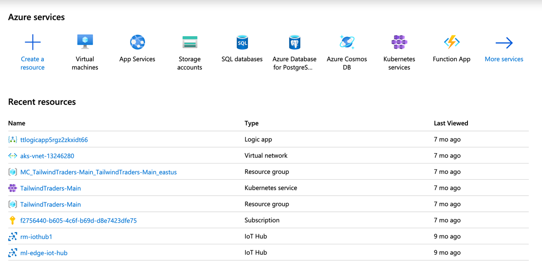
Task: Open the ttlogicapp5rgz2zkxidt66 resource link
Action: tap(54, 140)
